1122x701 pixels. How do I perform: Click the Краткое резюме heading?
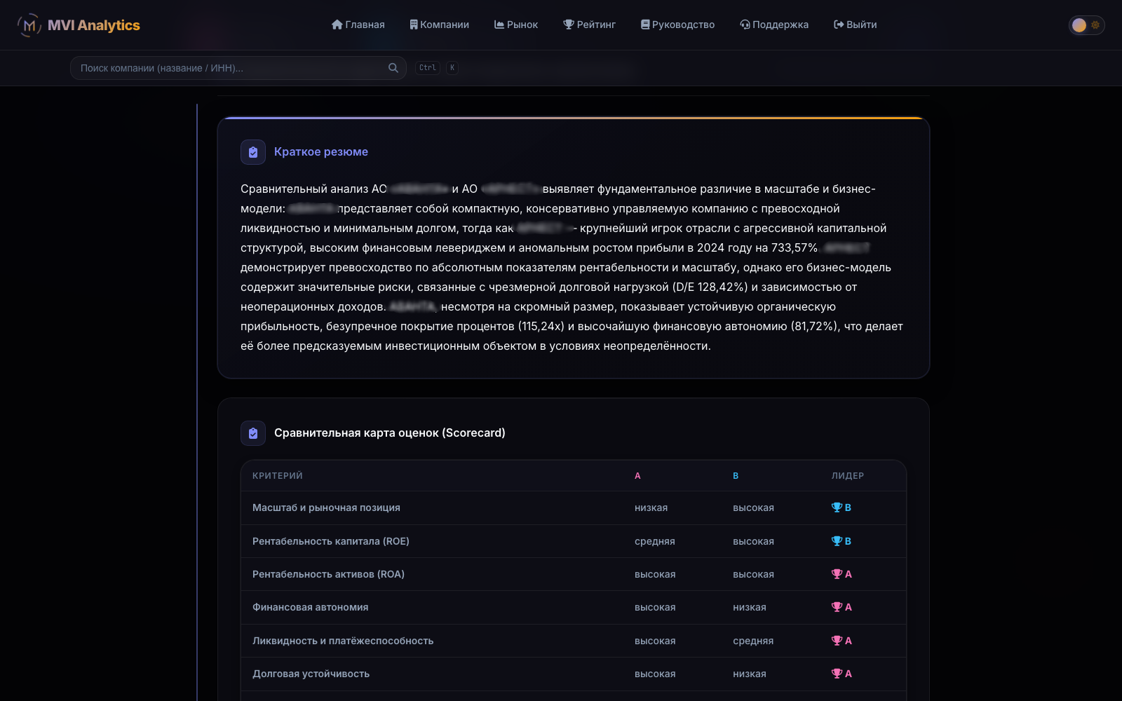(321, 152)
